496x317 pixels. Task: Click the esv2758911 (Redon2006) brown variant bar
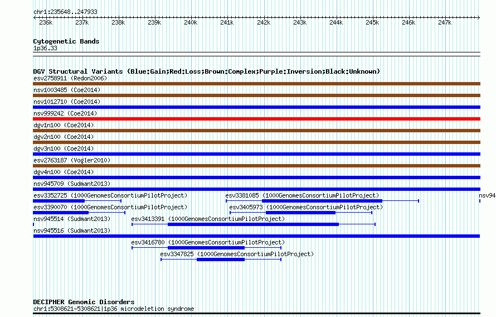click(256, 84)
